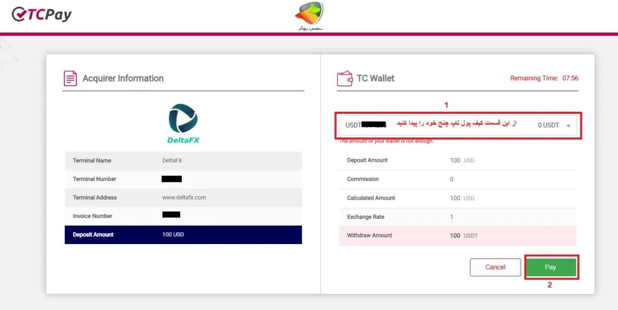
Task: Click the TCPay logo
Action: coord(41,14)
